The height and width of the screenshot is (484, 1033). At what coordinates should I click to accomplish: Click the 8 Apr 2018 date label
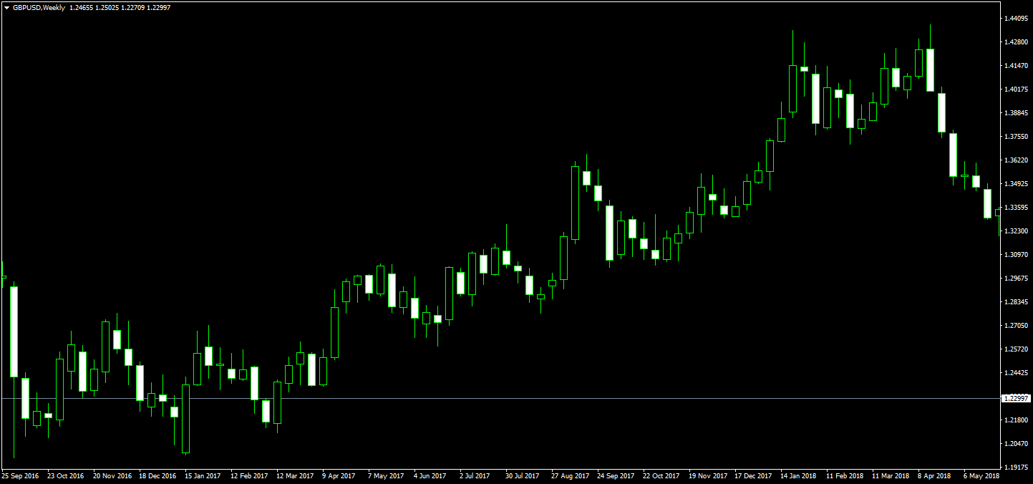(x=935, y=475)
